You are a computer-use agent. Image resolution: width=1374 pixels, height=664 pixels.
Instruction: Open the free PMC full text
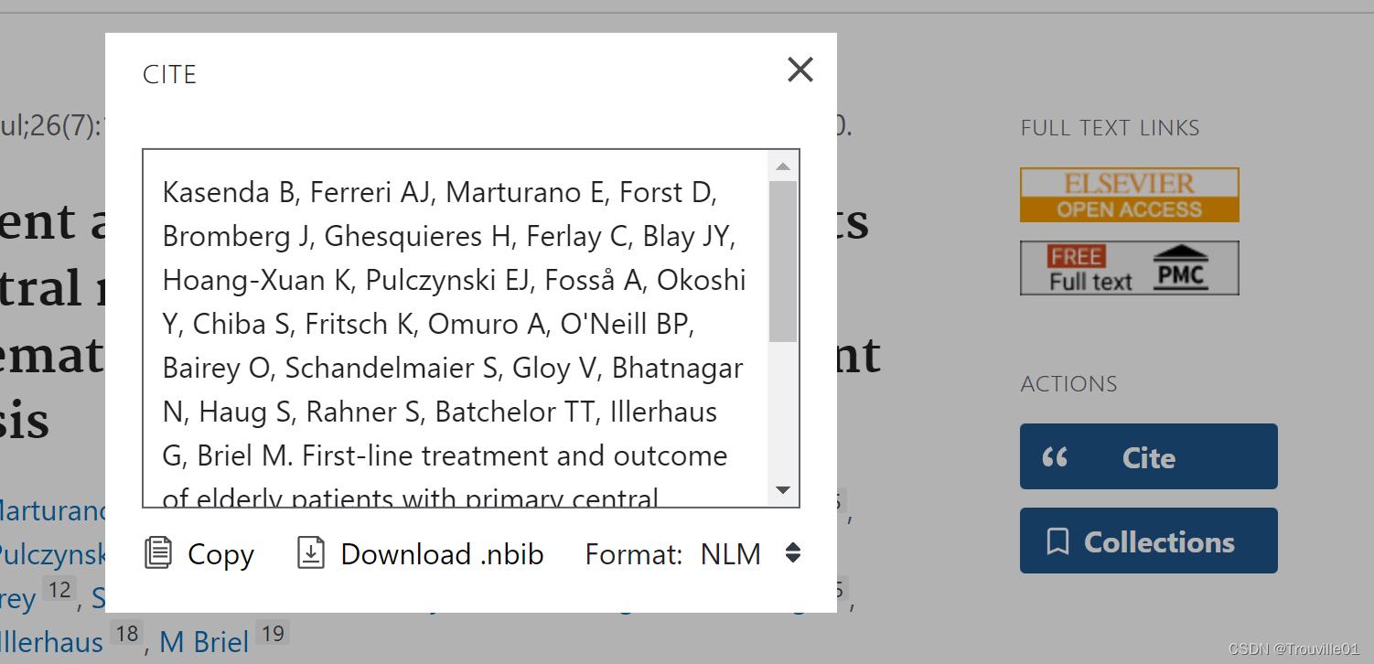tap(1129, 267)
